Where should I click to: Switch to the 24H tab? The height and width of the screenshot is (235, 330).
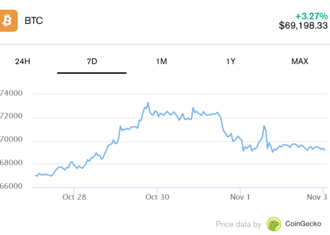(22, 61)
